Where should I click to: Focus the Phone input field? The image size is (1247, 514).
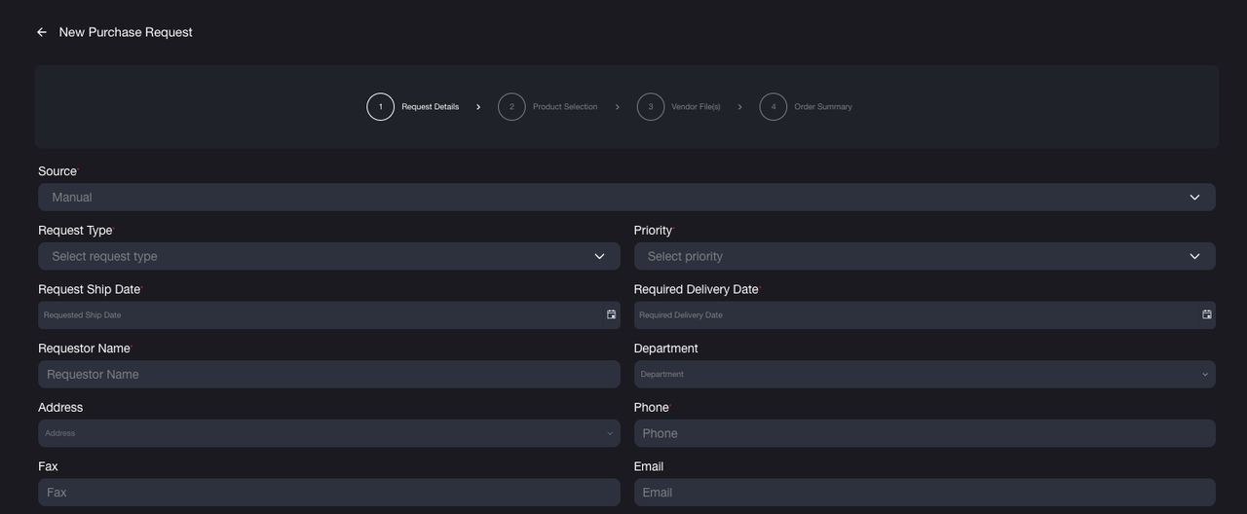[x=924, y=433]
